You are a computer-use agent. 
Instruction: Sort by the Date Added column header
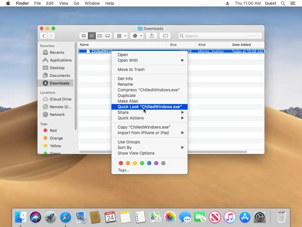click(247, 45)
